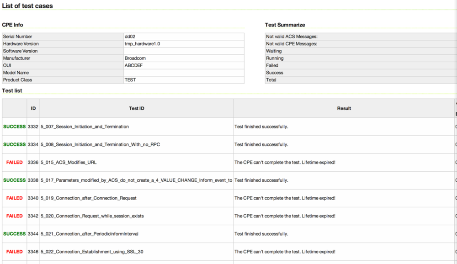The image size is (457, 264).
Task: Click the Serial Number value dd02
Action: point(130,37)
